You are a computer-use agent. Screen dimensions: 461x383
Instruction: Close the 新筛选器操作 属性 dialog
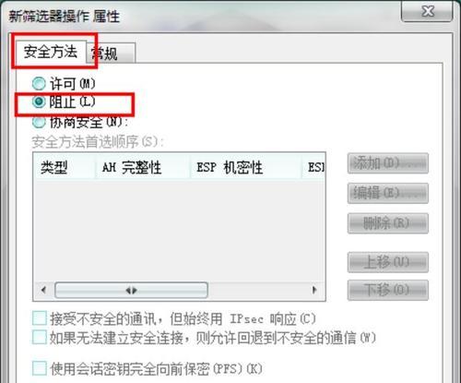point(427,12)
